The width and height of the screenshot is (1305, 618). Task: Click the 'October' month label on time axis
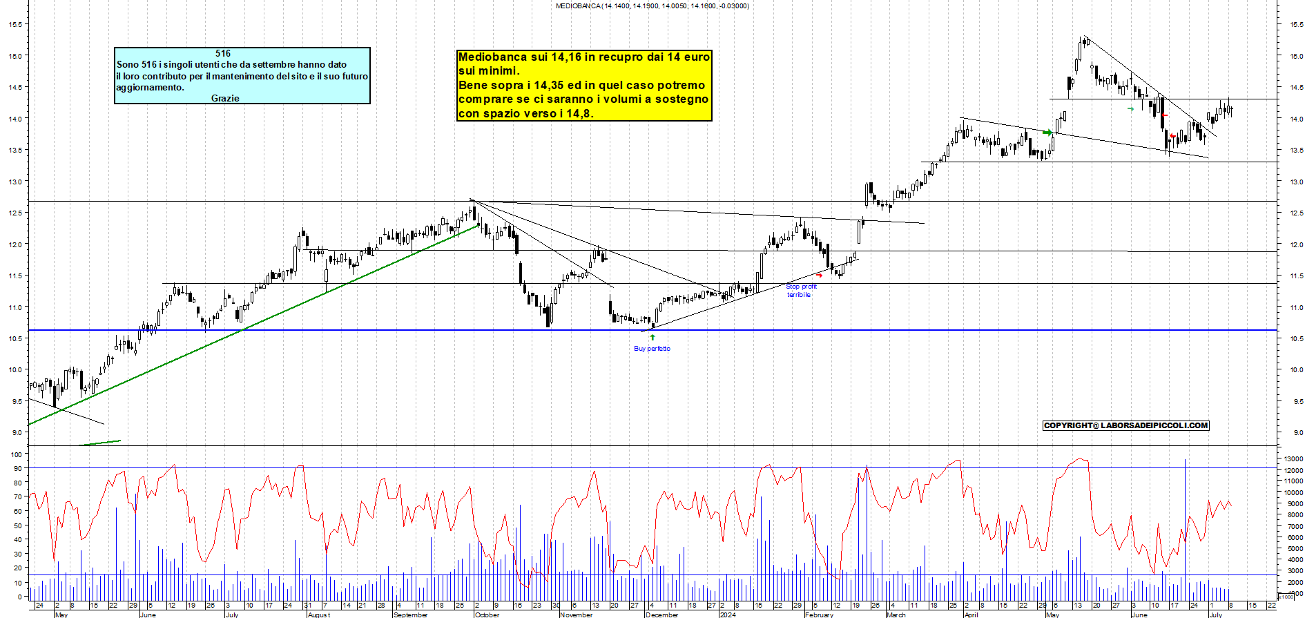(487, 615)
